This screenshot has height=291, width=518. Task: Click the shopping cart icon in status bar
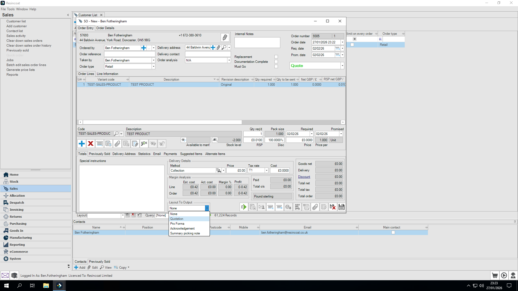click(495, 275)
